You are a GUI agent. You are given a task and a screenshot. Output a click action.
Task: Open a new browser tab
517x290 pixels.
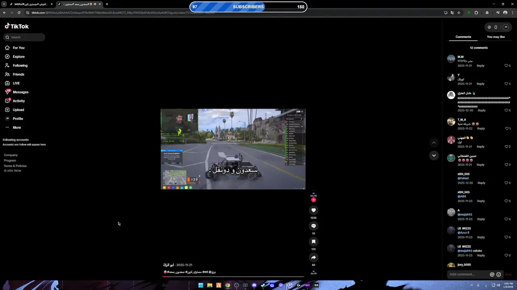point(107,4)
